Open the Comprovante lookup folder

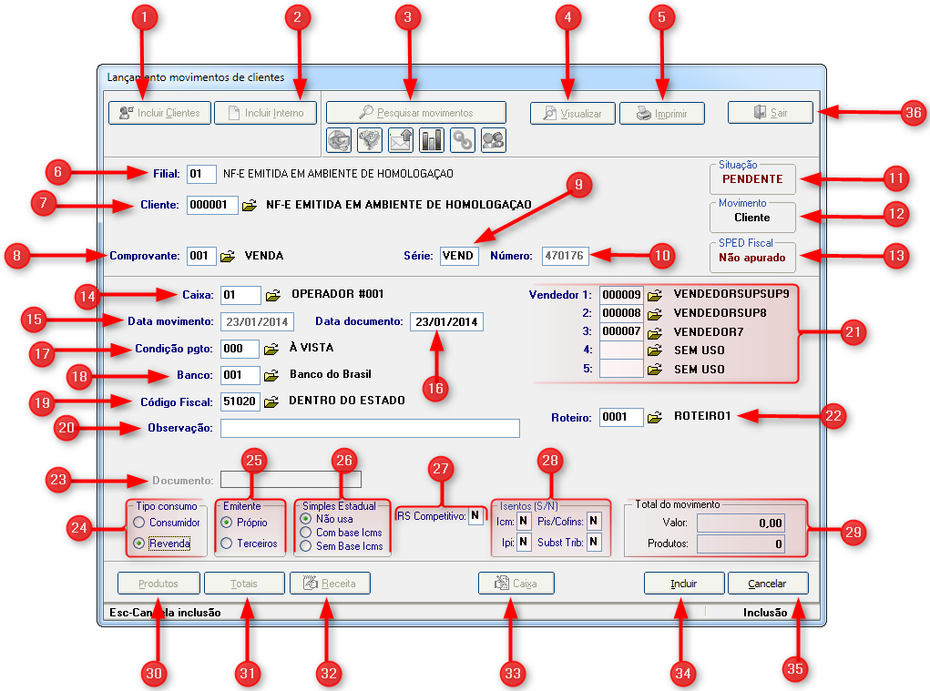pyautogui.click(x=228, y=257)
